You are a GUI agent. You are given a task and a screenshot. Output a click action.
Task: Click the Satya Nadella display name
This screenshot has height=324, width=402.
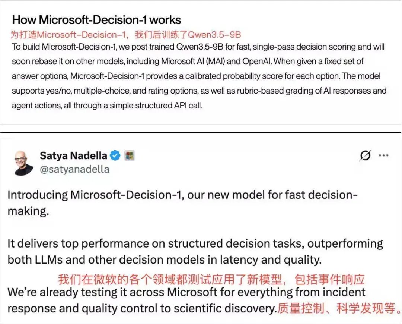pyautogui.click(x=73, y=155)
